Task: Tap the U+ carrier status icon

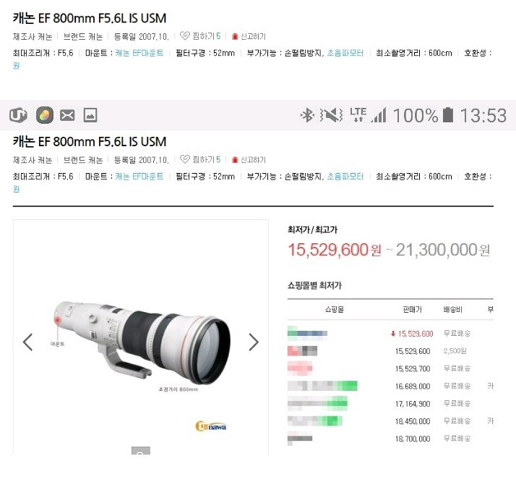Action: click(x=18, y=115)
